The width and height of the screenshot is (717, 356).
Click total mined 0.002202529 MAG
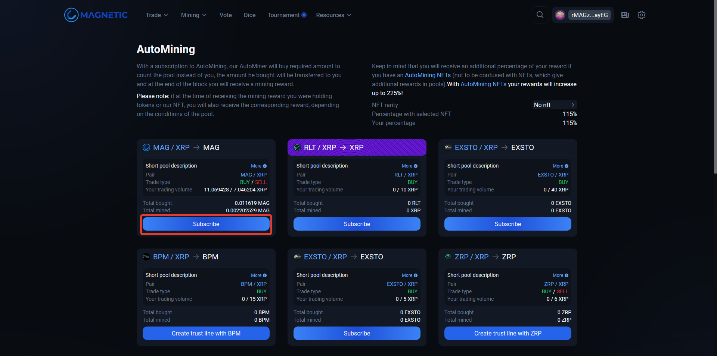(248, 210)
